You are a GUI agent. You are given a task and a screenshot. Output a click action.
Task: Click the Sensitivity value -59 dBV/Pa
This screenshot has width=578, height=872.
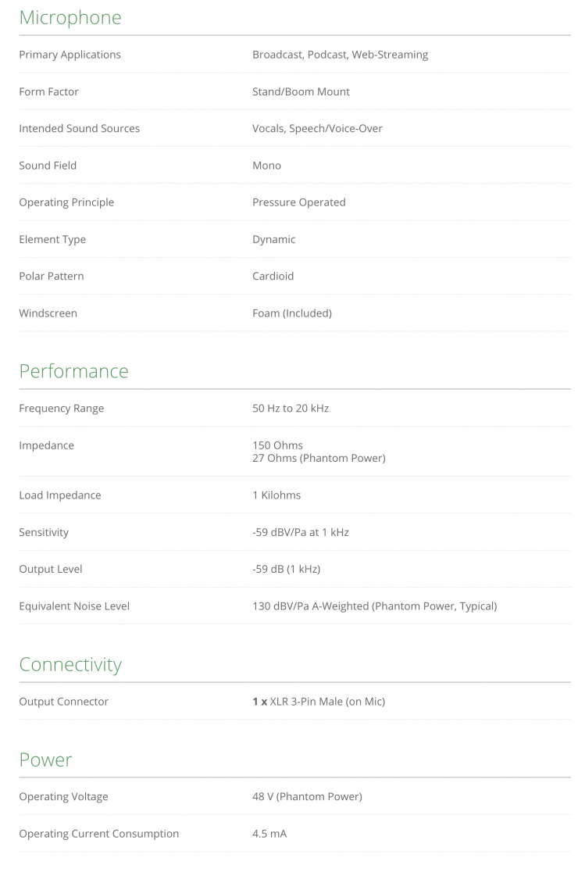click(300, 532)
